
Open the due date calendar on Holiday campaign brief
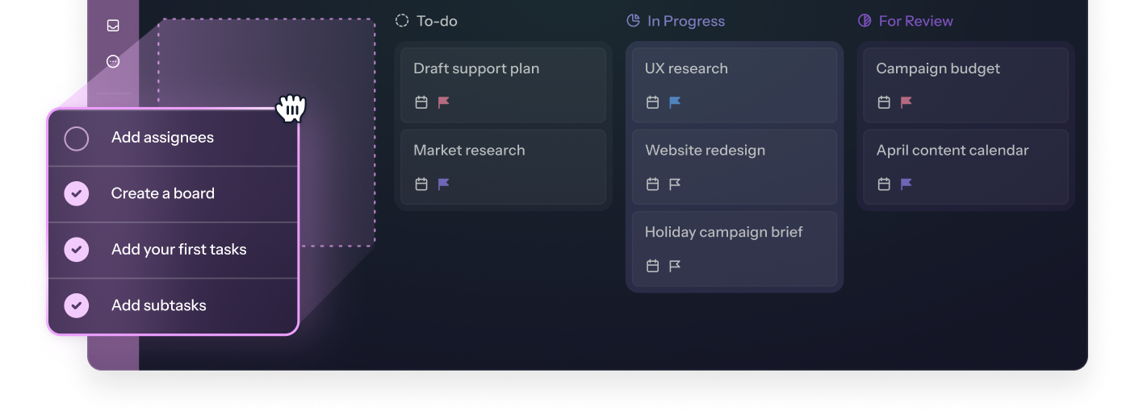pyautogui.click(x=652, y=265)
